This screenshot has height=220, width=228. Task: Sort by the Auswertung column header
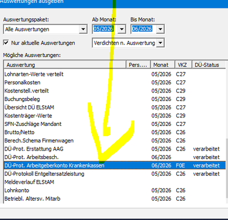pyautogui.click(x=65, y=65)
